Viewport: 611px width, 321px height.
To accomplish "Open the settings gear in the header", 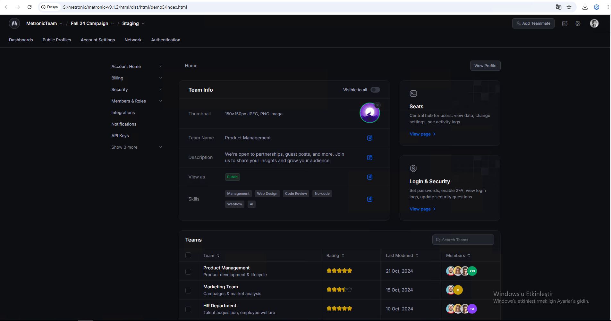I will [x=578, y=24].
